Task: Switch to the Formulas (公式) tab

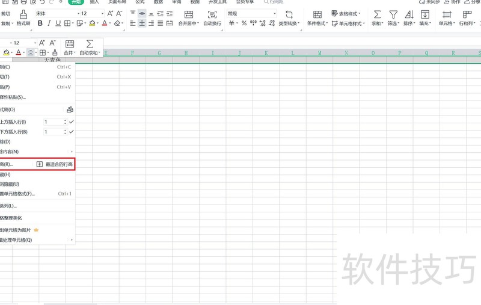Action: pyautogui.click(x=140, y=2)
